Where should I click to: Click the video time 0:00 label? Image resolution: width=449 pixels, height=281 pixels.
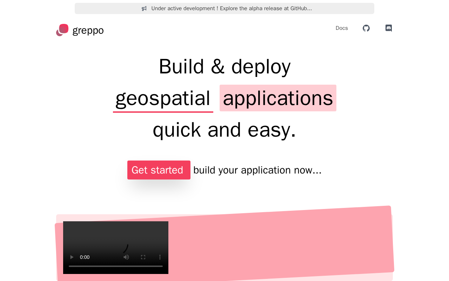tap(85, 257)
